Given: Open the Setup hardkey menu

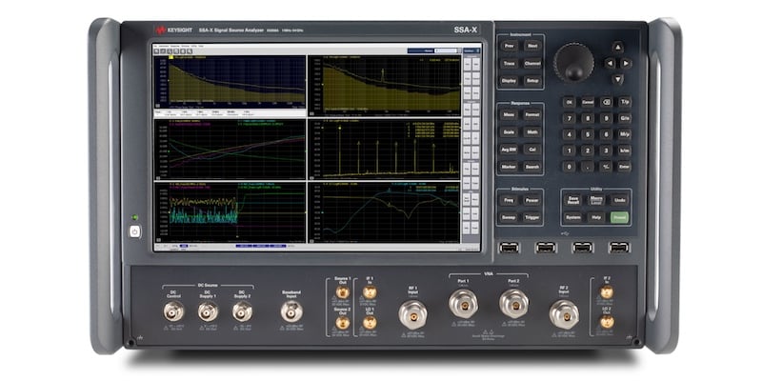Looking at the screenshot, I should pyautogui.click(x=532, y=81).
